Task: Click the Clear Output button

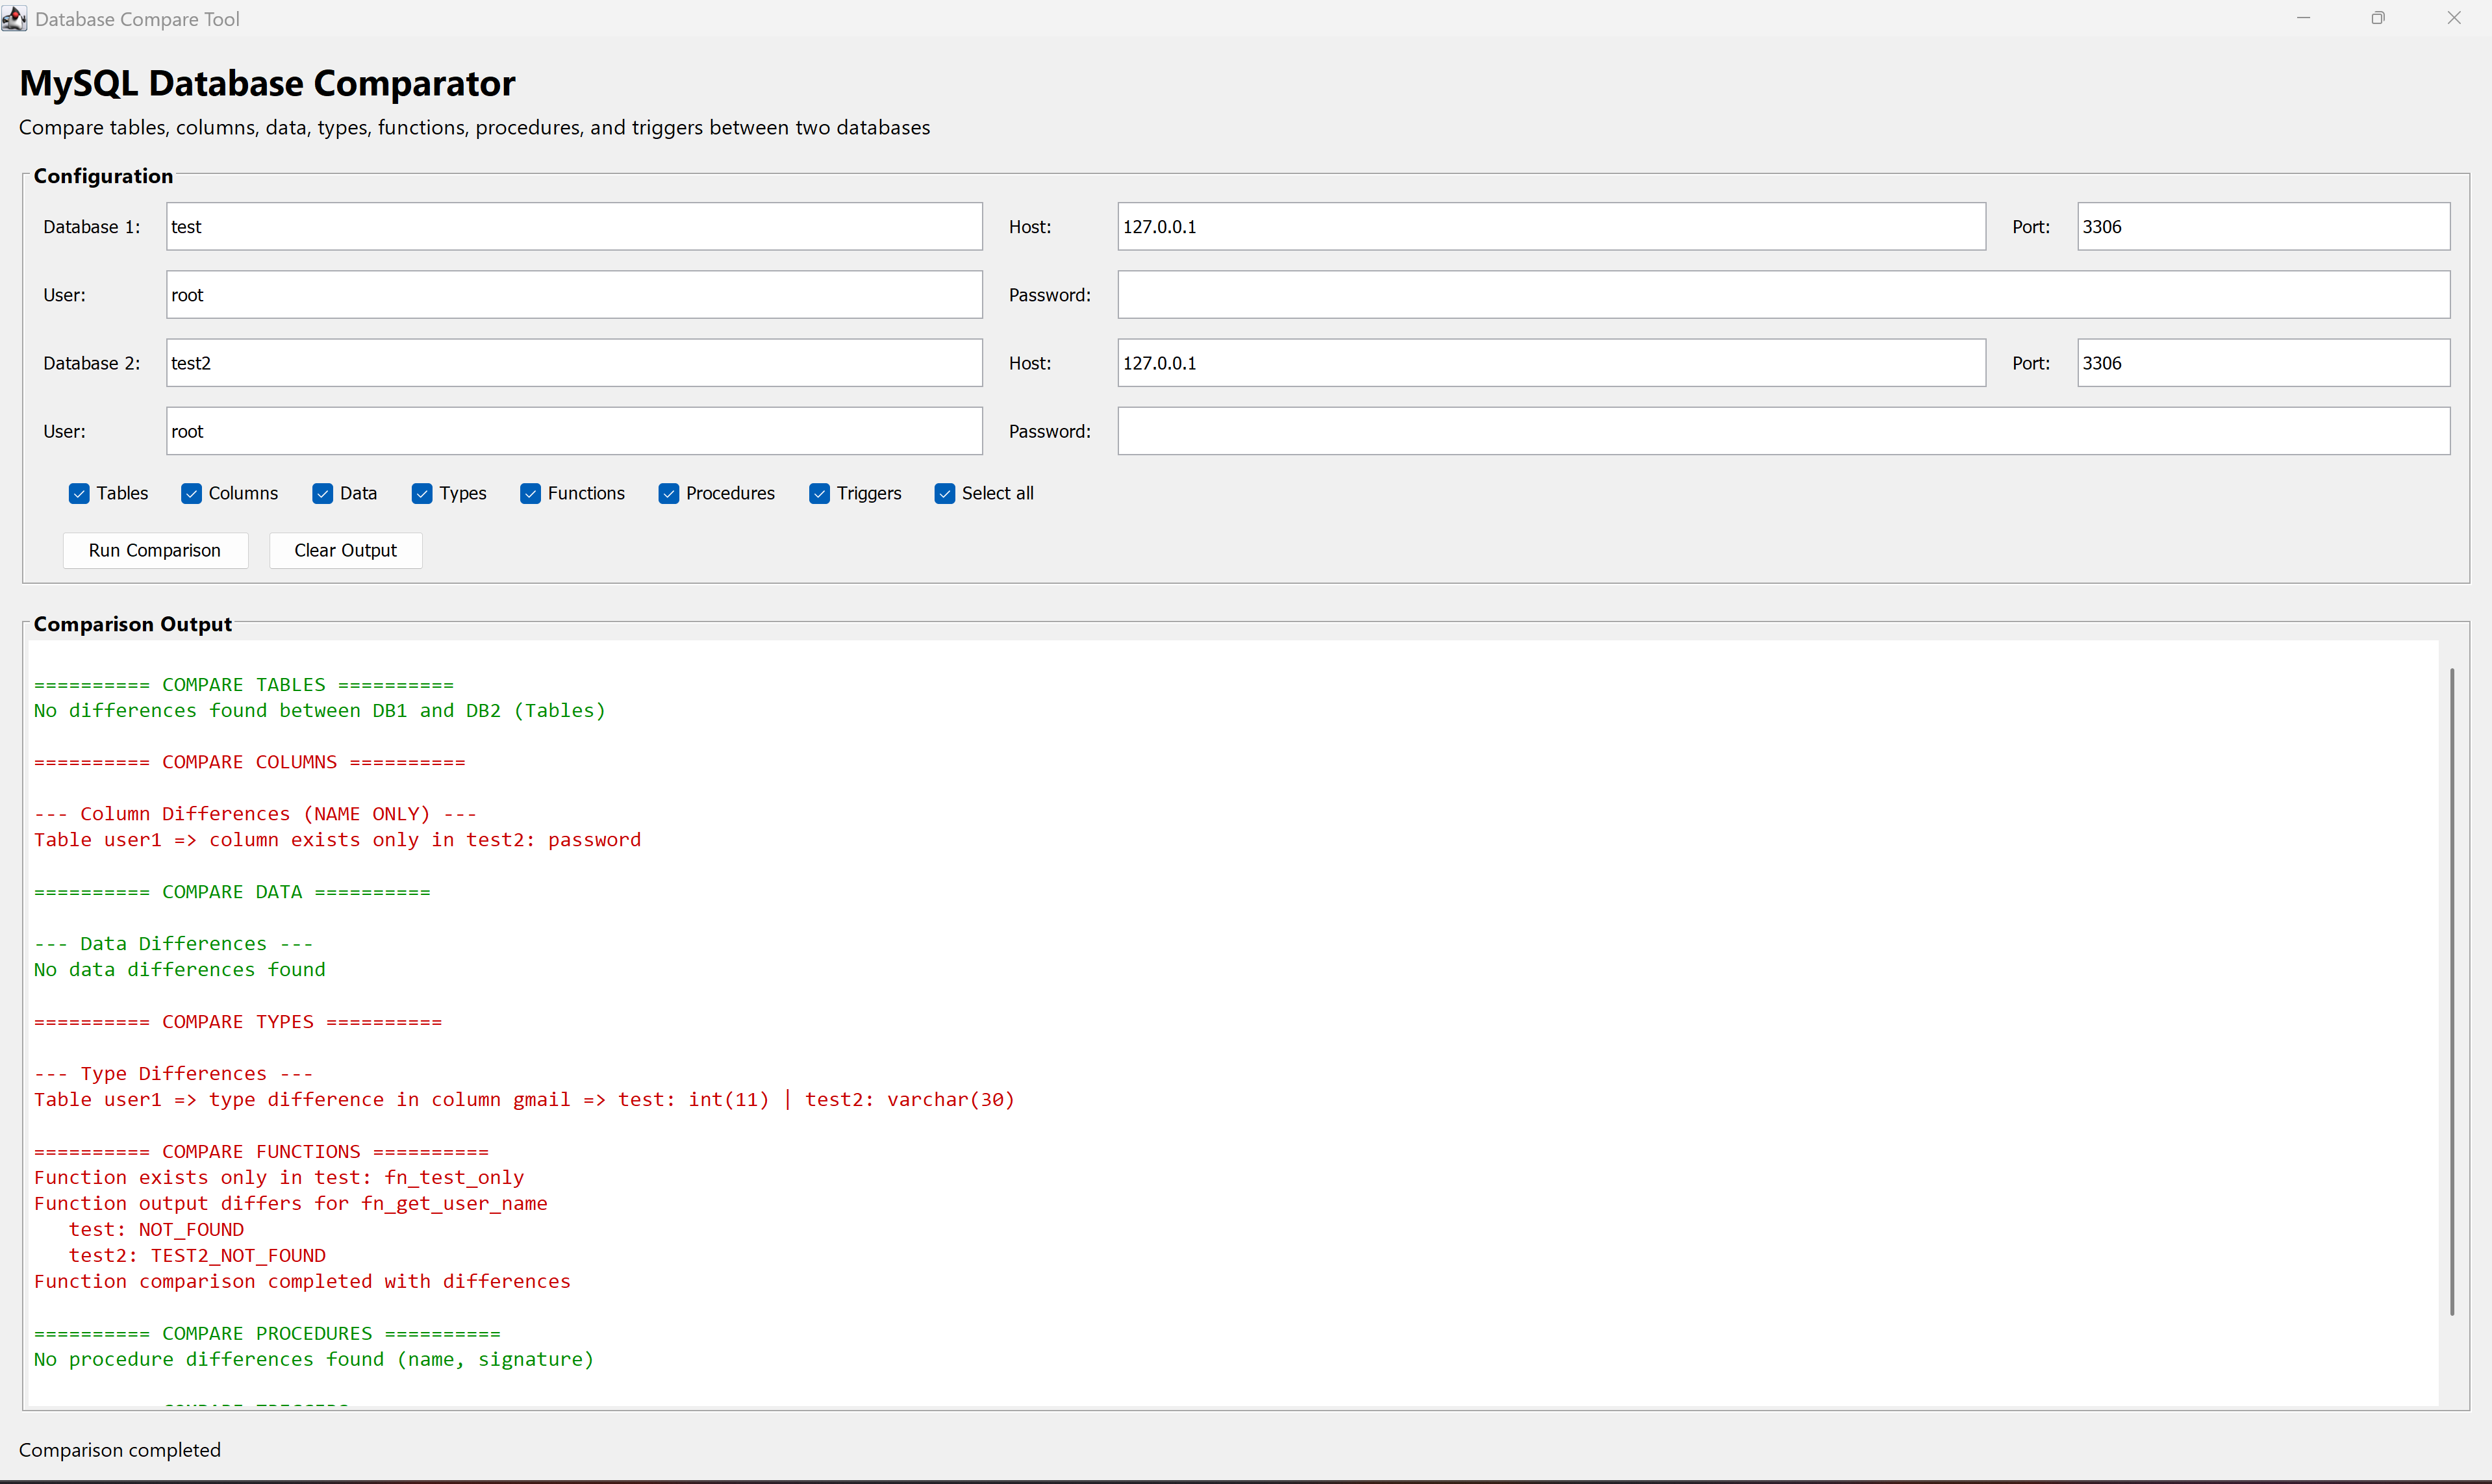Action: click(346, 550)
